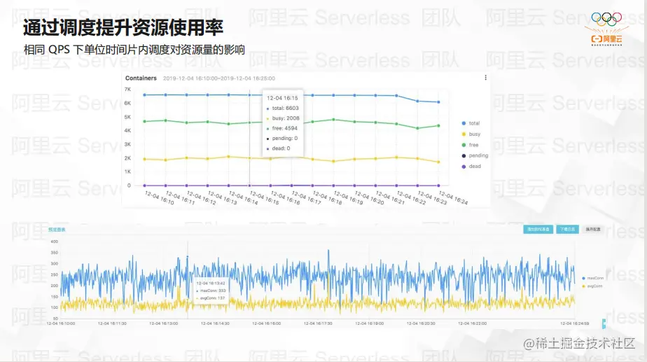Click the tooltip header 12-04 16:15
Screen dimensions: 647x362
coord(282,98)
